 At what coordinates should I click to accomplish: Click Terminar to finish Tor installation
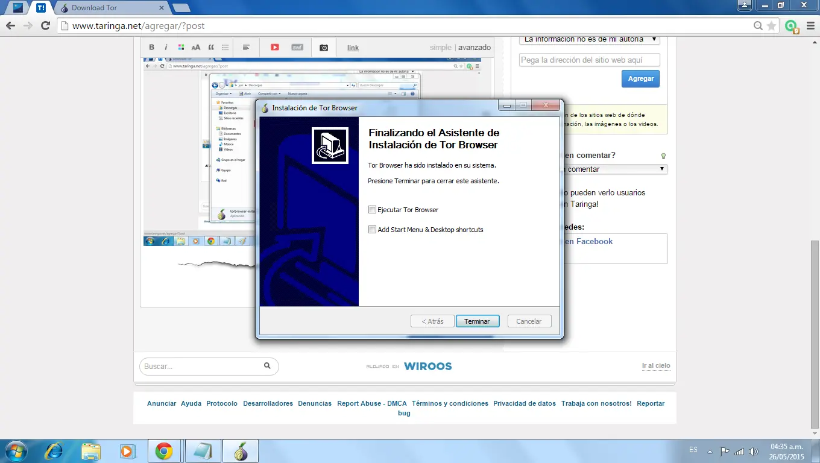tap(477, 321)
